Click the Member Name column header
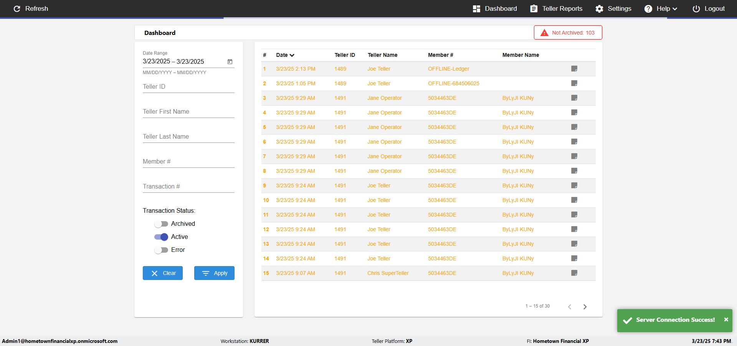Viewport: 737px width, 346px height. point(521,55)
